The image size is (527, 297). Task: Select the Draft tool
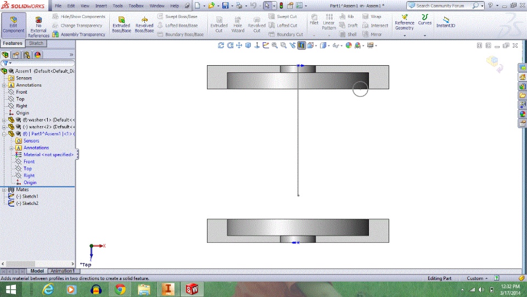pos(349,26)
